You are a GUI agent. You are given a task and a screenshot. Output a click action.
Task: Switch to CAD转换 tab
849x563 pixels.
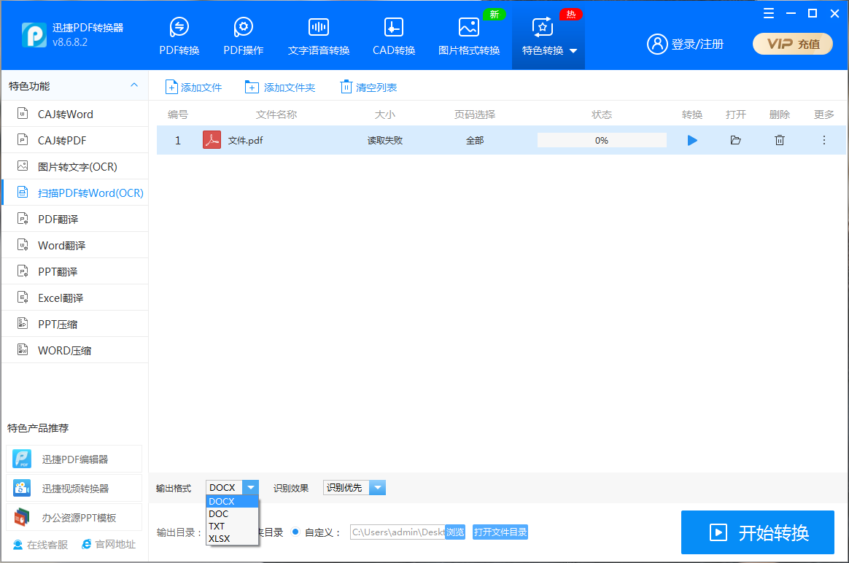[x=394, y=36]
